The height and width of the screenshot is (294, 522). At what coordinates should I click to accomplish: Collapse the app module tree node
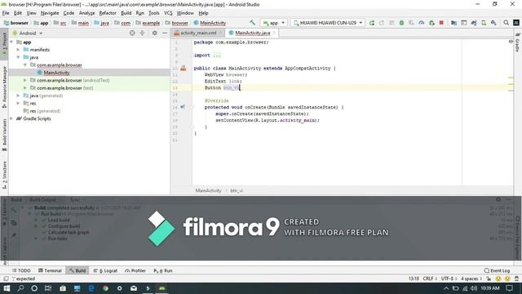[x=12, y=42]
